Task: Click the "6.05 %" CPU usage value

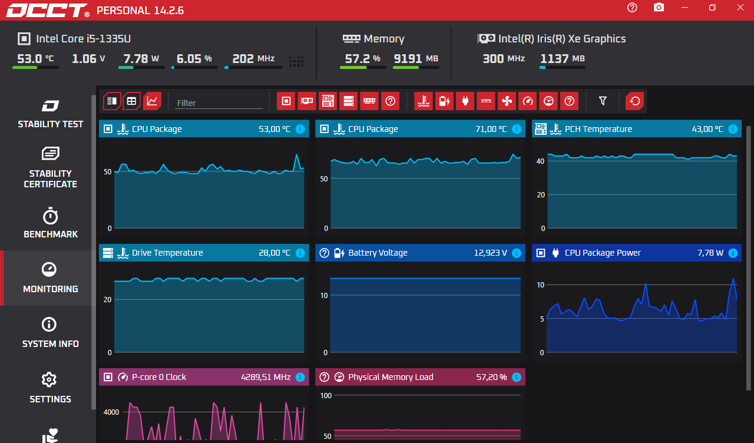Action: point(194,59)
